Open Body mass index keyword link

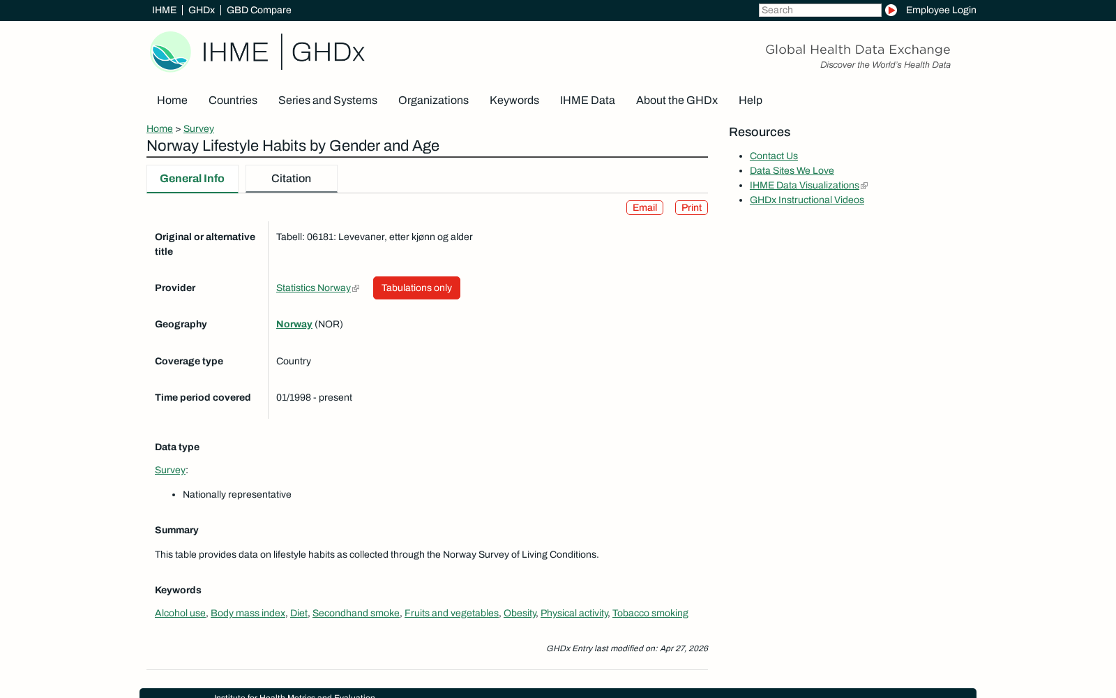(x=248, y=614)
